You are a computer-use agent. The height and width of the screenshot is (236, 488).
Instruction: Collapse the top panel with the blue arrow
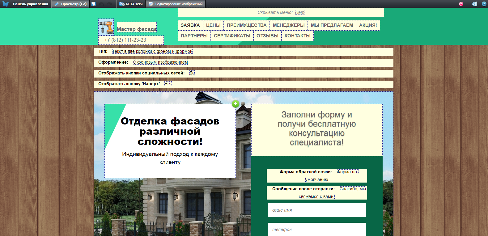[484, 4]
